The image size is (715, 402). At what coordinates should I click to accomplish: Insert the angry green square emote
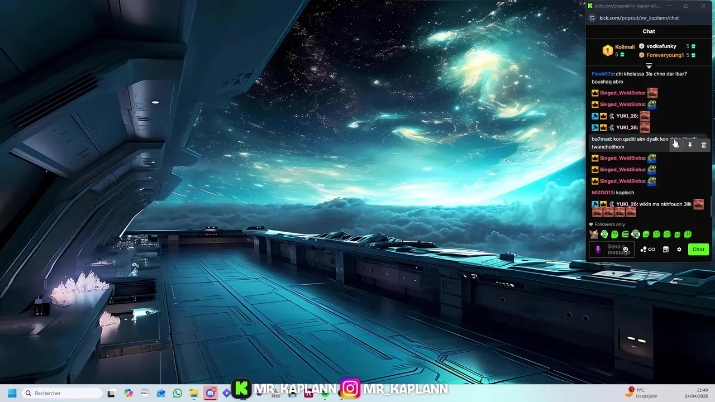(x=625, y=234)
